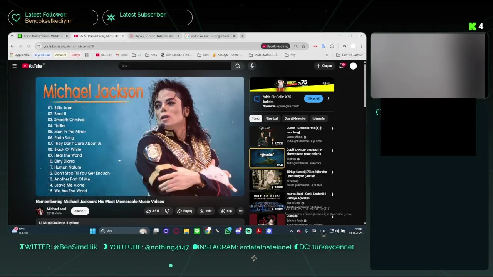The height and width of the screenshot is (277, 493).
Task: Open the Ders bookmark folder
Action: (203, 55)
